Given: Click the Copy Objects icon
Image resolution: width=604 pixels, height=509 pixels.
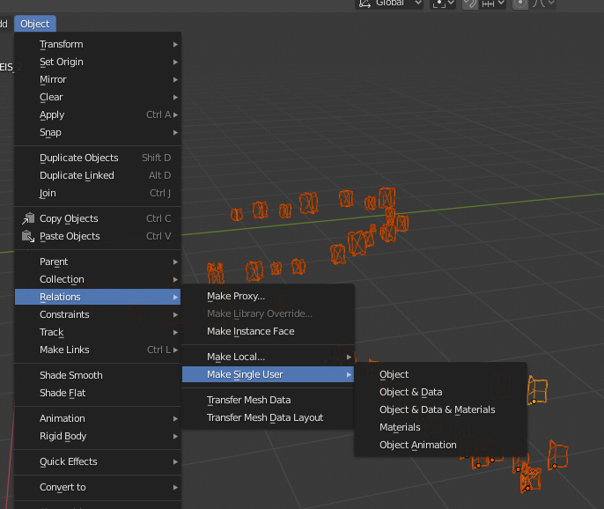Looking at the screenshot, I should 28,218.
